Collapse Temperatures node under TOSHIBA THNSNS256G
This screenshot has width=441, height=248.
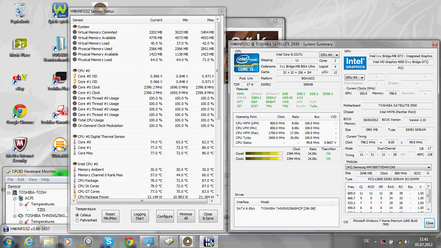pos(21,222)
